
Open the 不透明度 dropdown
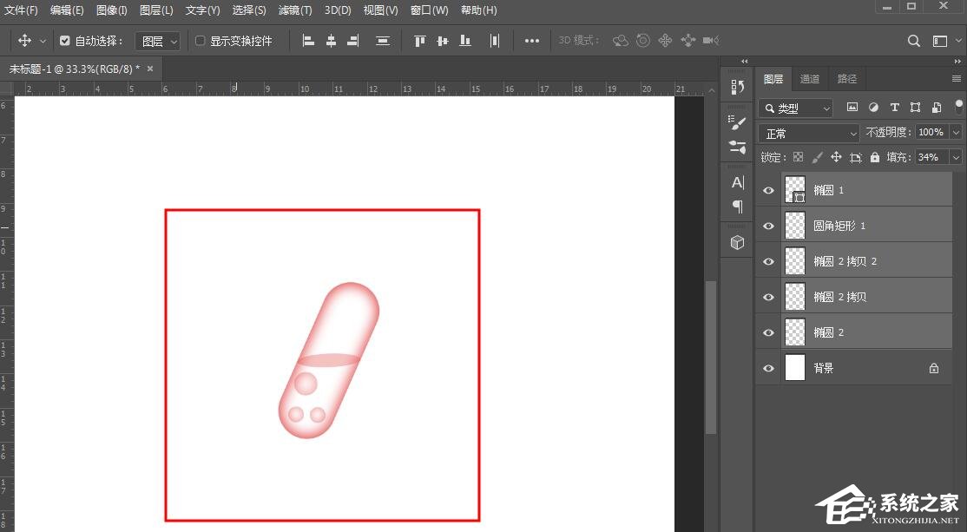point(955,132)
